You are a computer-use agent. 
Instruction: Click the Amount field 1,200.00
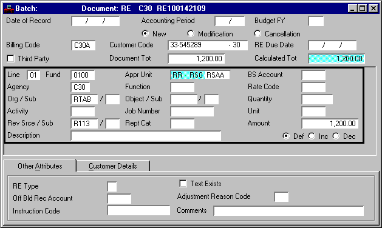[330, 124]
